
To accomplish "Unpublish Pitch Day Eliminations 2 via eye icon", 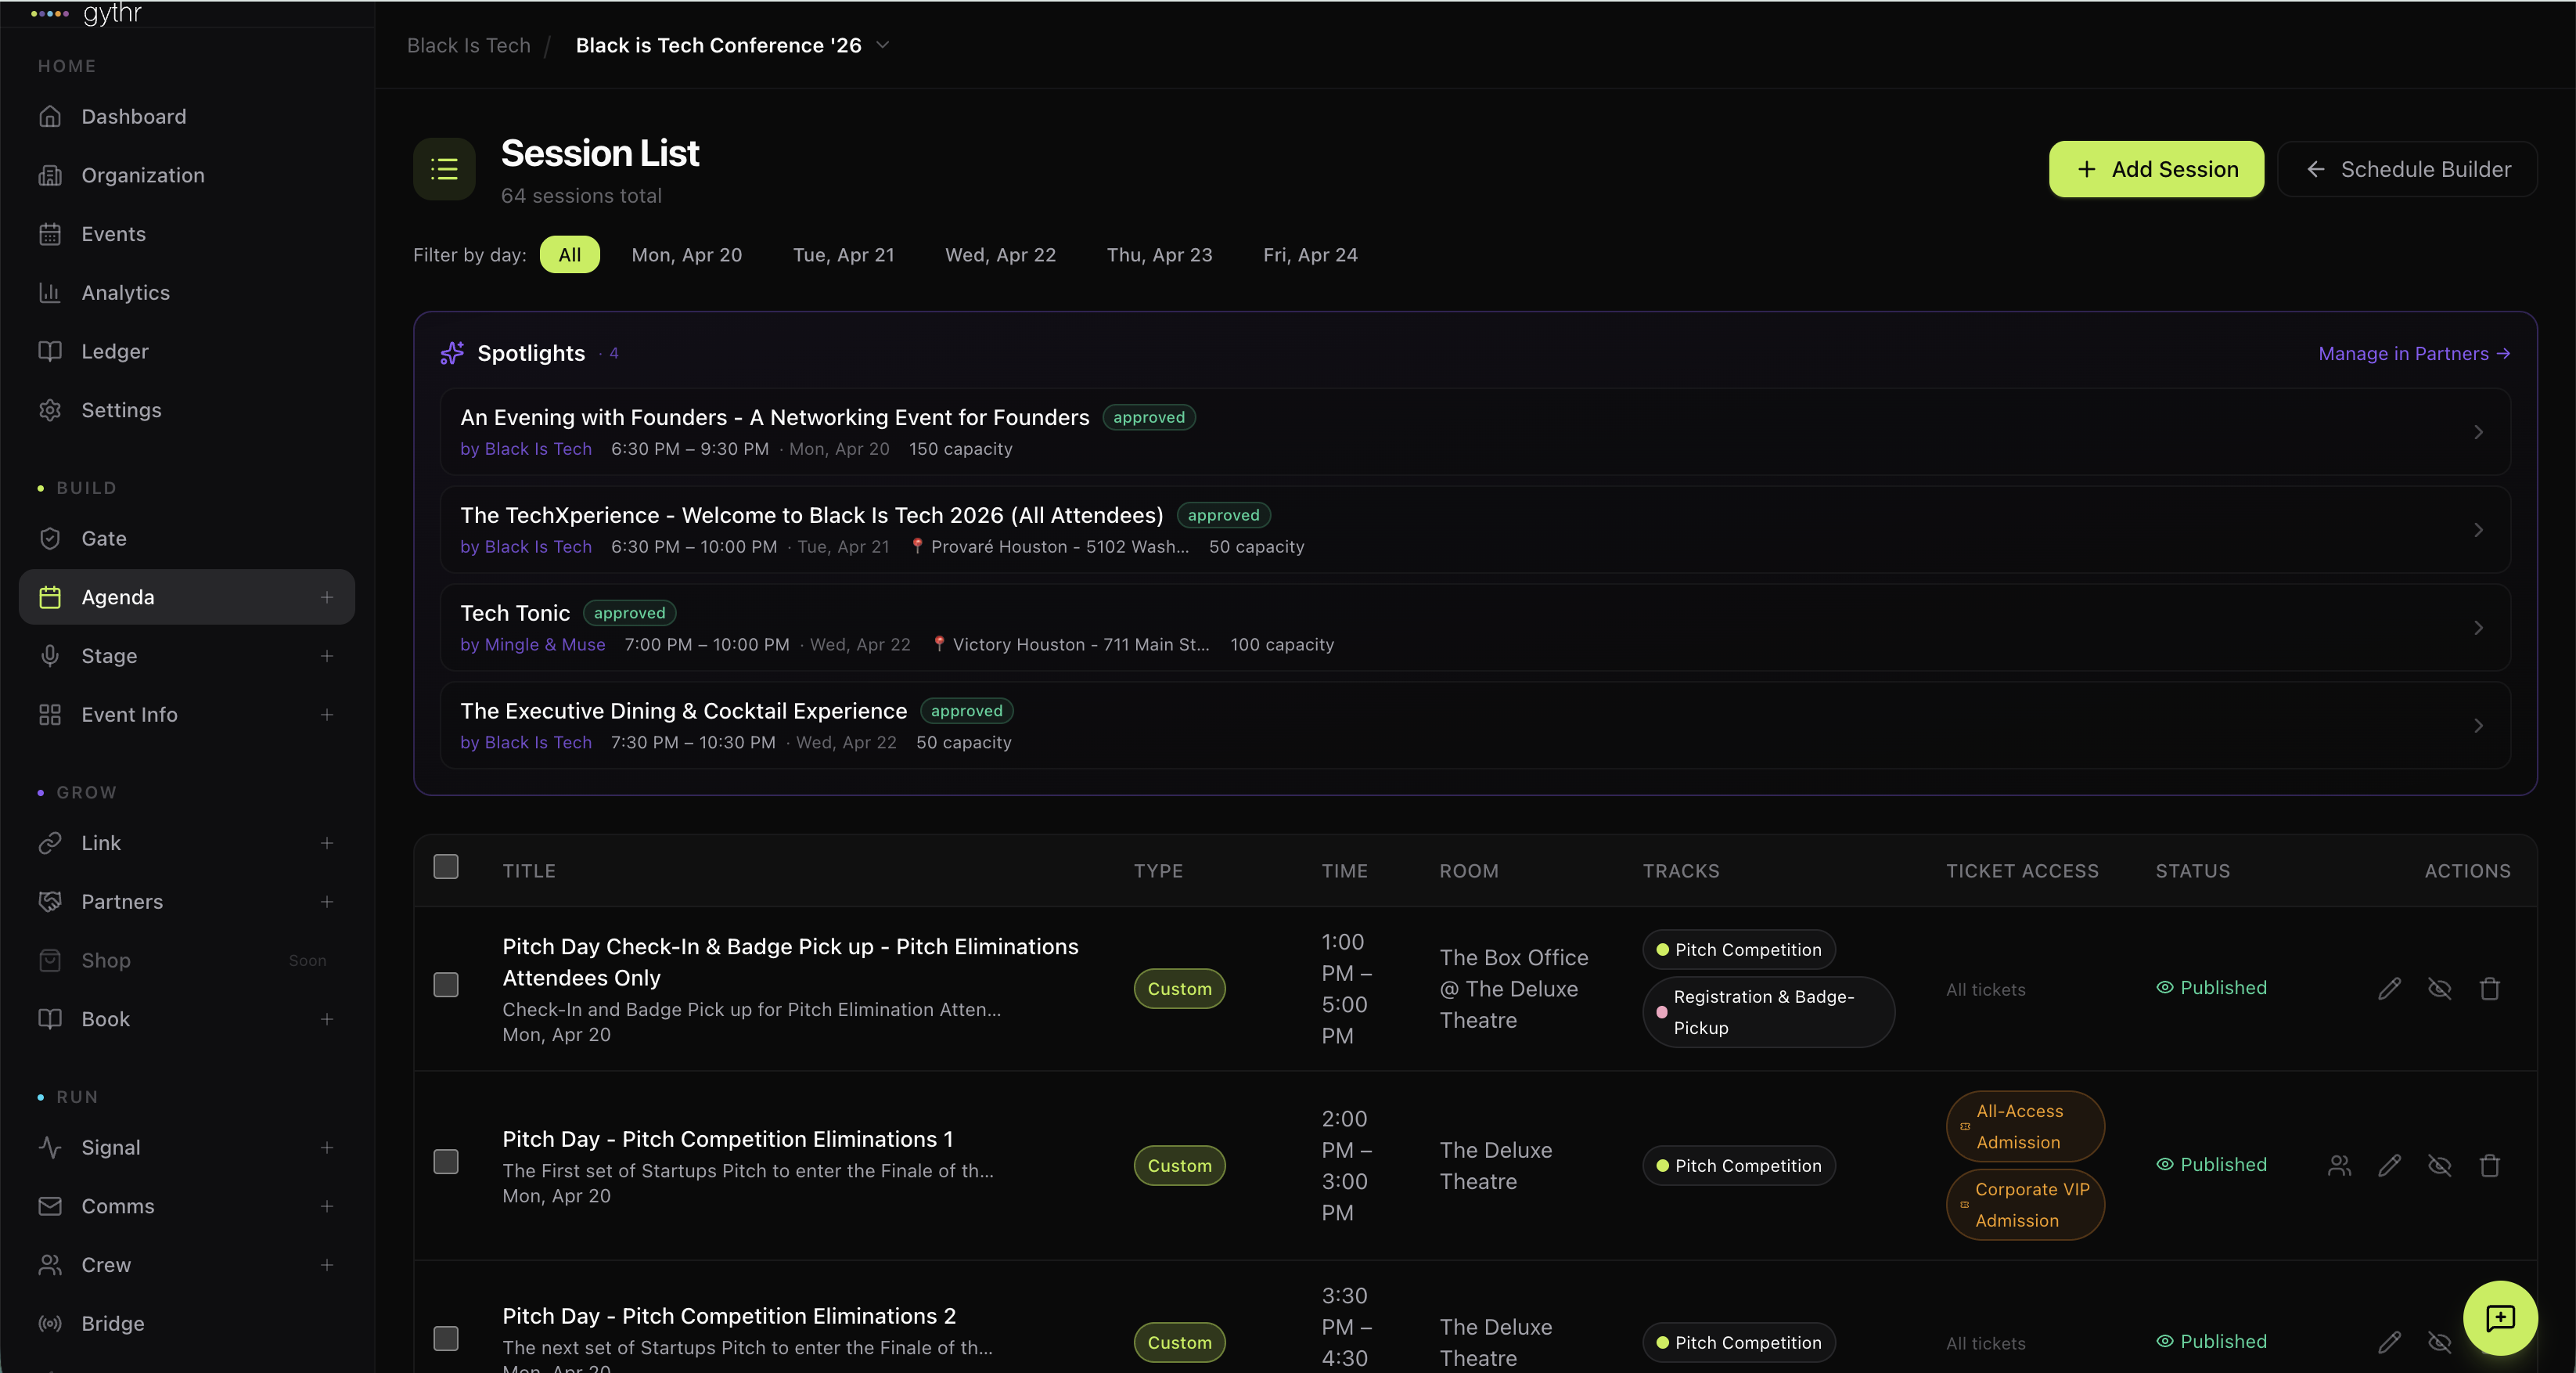I will (x=2440, y=1343).
